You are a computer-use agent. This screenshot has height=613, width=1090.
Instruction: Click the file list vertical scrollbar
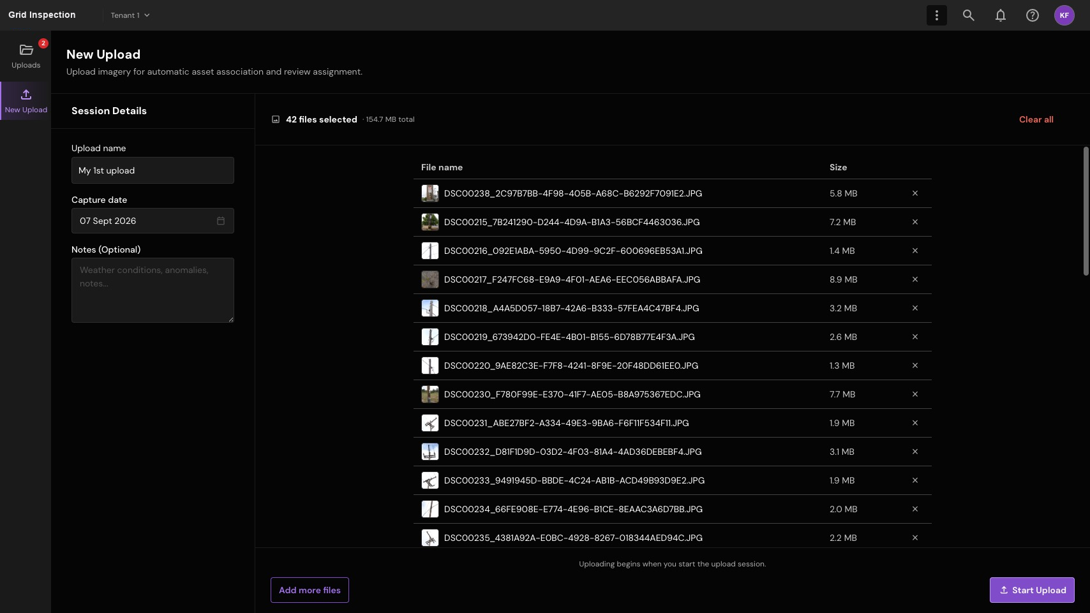pos(1086,211)
